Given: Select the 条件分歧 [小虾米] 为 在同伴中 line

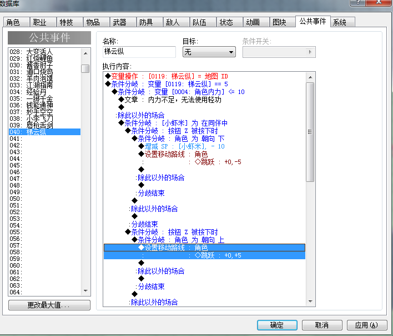Looking at the screenshot, I should (204, 123).
